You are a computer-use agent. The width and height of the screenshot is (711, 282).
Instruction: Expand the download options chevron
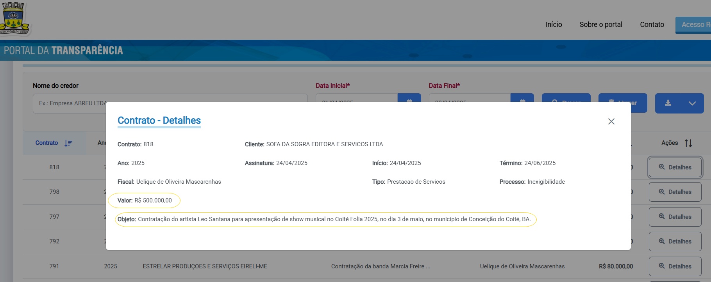click(692, 103)
